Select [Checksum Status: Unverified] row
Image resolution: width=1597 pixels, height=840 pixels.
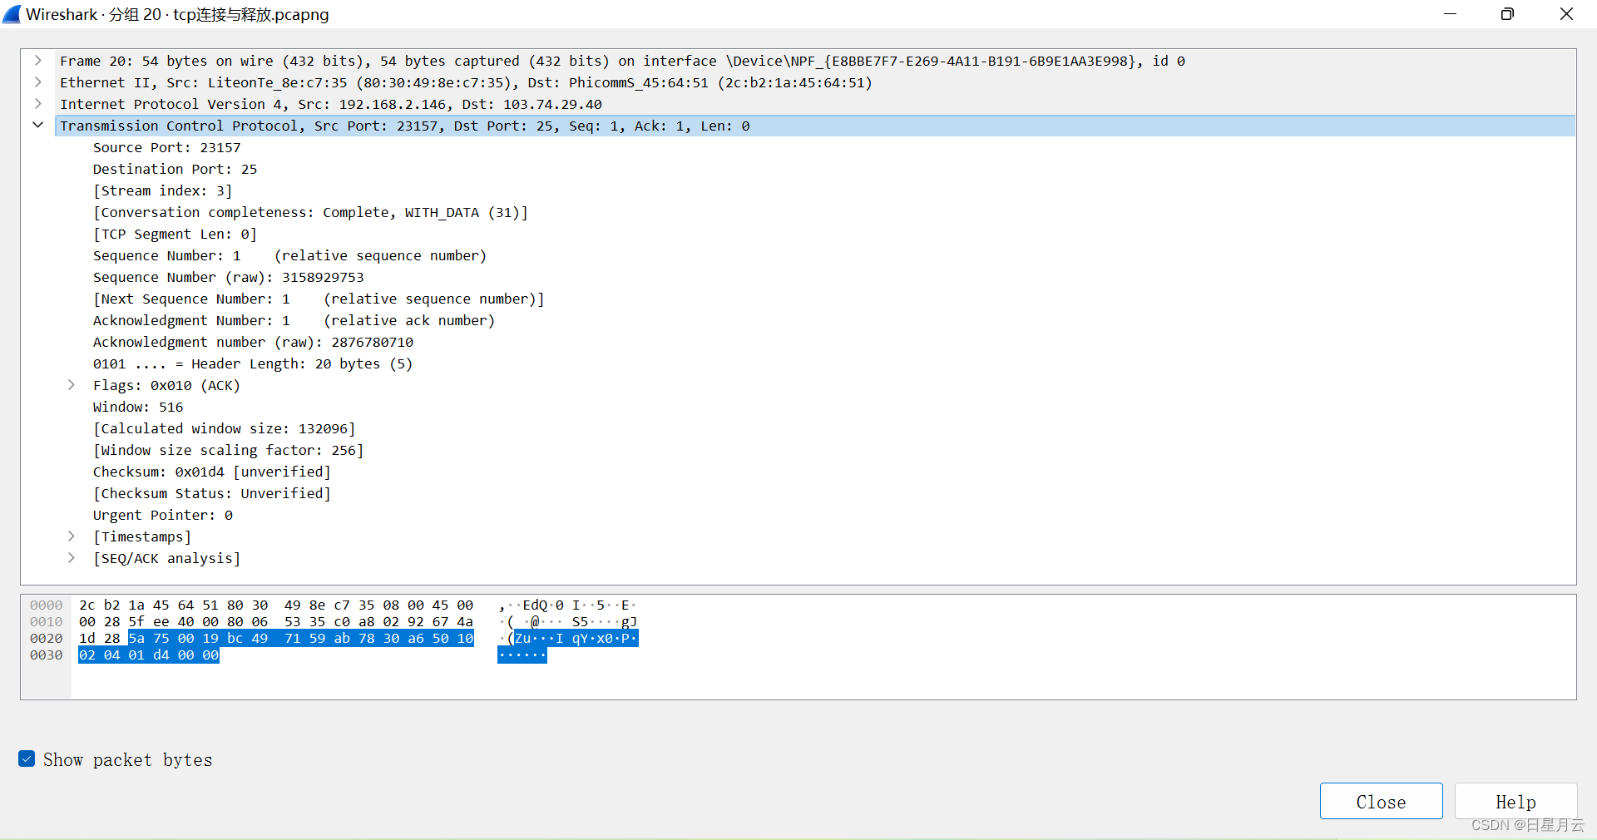(x=212, y=493)
